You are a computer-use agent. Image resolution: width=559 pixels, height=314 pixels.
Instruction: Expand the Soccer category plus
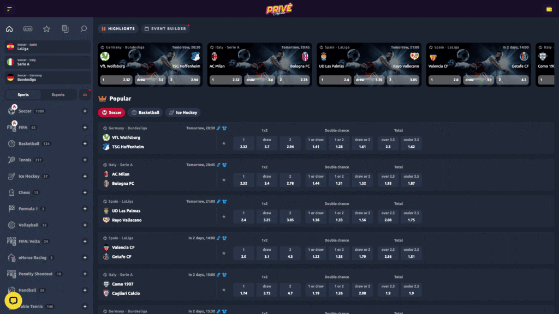pyautogui.click(x=85, y=111)
